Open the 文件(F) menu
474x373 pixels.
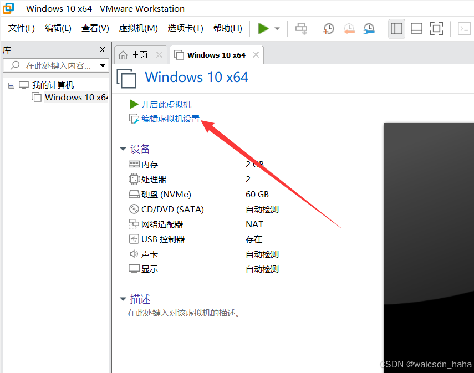(22, 28)
